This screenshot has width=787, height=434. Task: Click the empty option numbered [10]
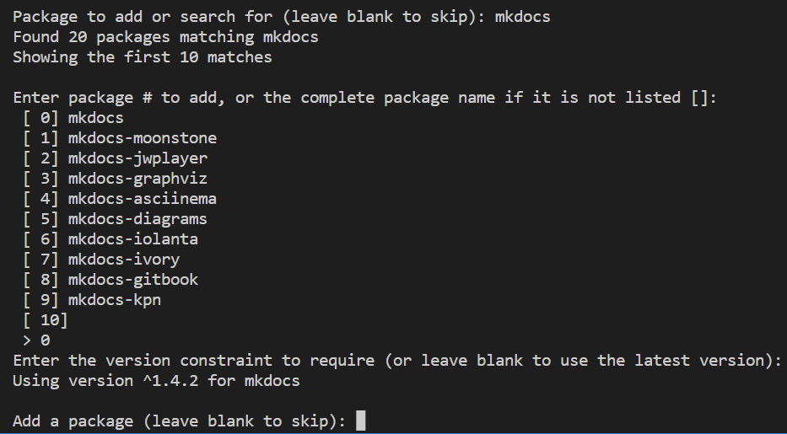(46, 319)
